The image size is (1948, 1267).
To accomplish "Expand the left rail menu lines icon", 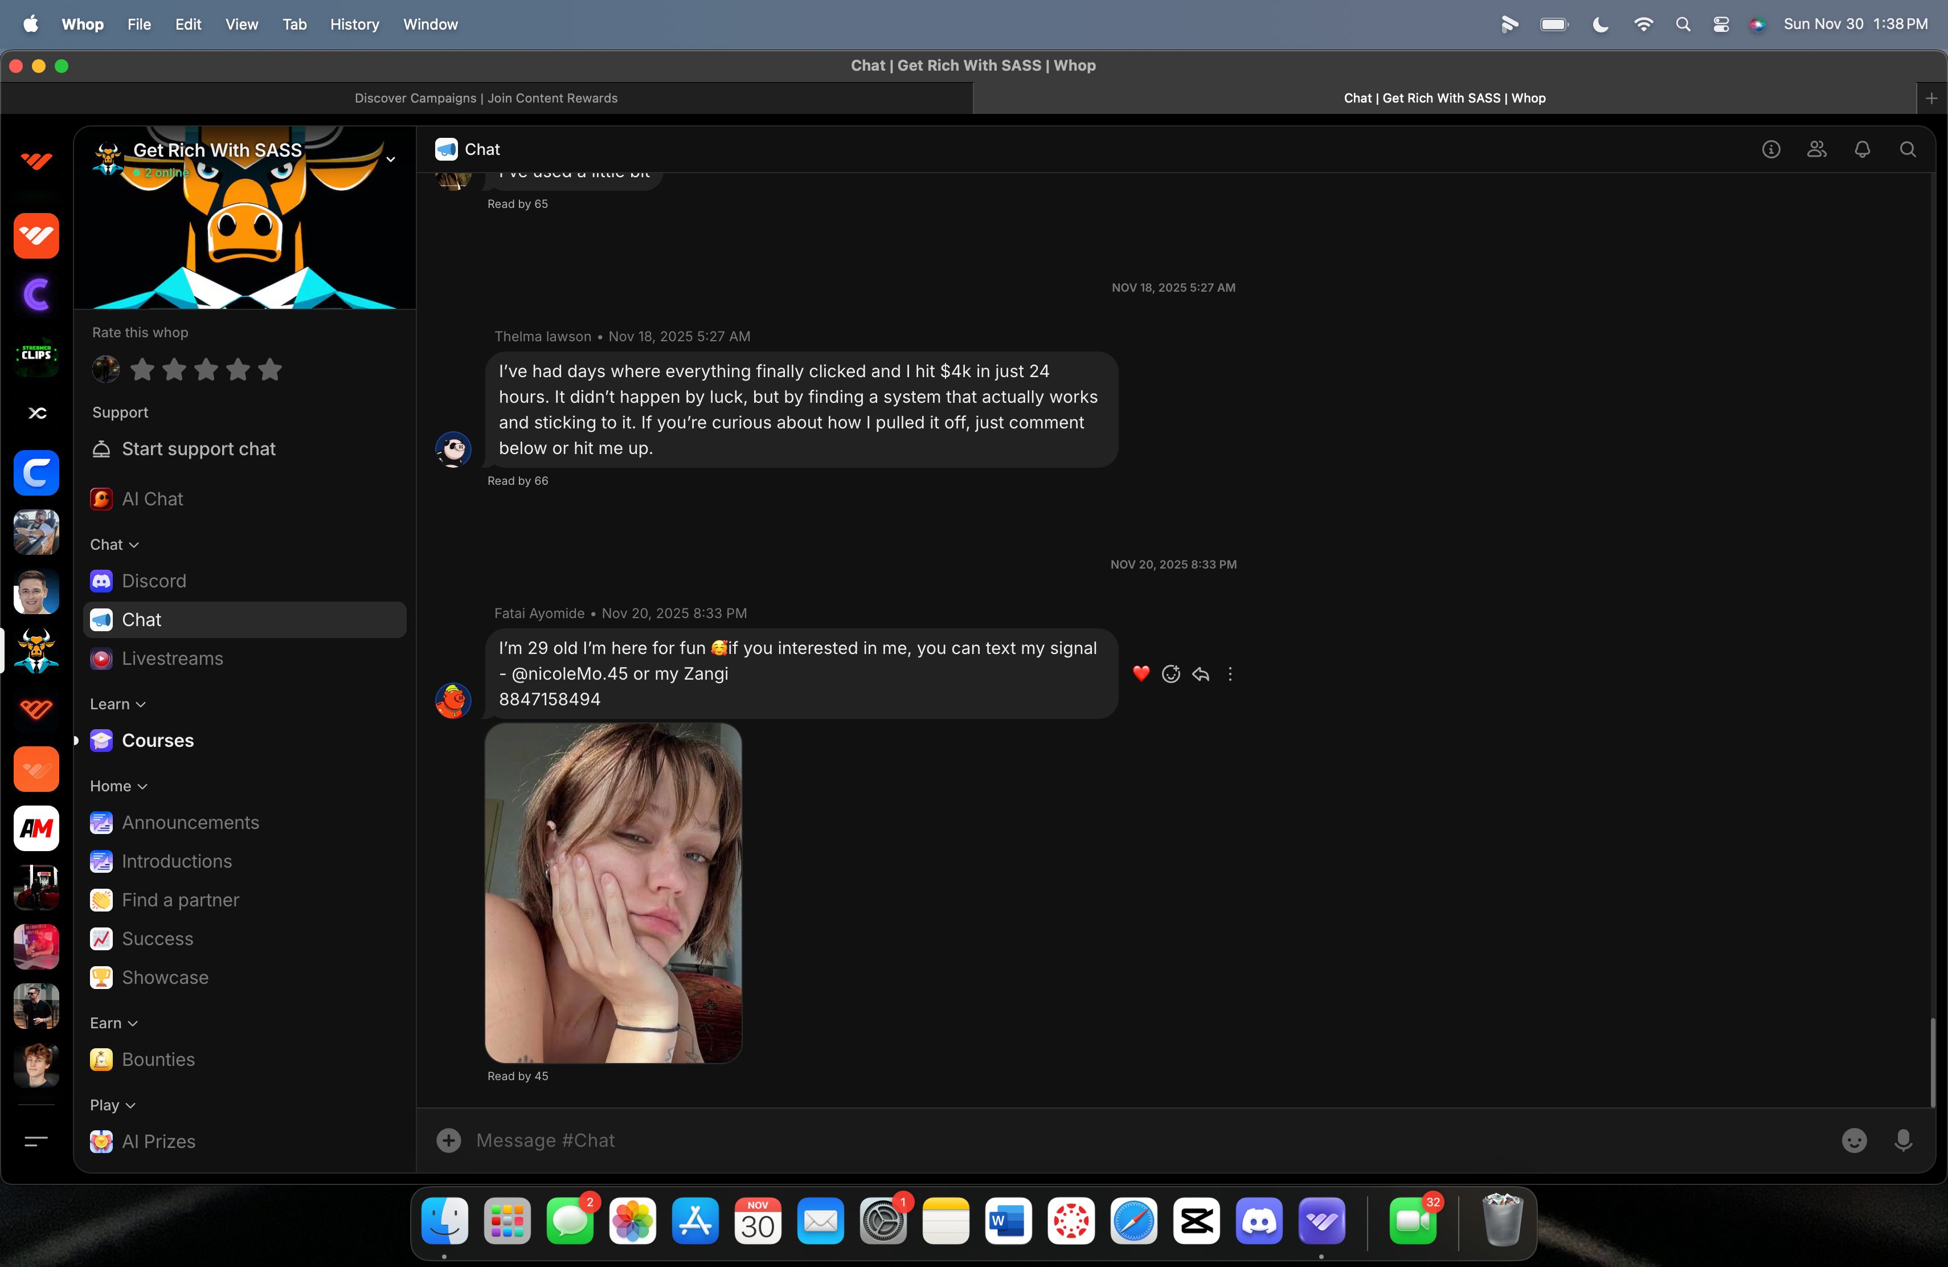I will [36, 1140].
